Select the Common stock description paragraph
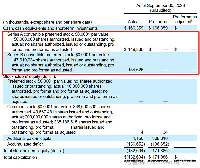 60,119
